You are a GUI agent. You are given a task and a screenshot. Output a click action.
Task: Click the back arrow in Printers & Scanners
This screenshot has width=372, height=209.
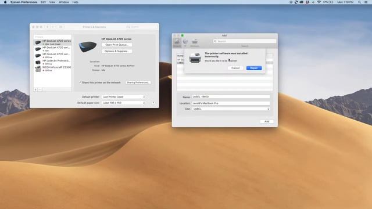click(x=48, y=27)
